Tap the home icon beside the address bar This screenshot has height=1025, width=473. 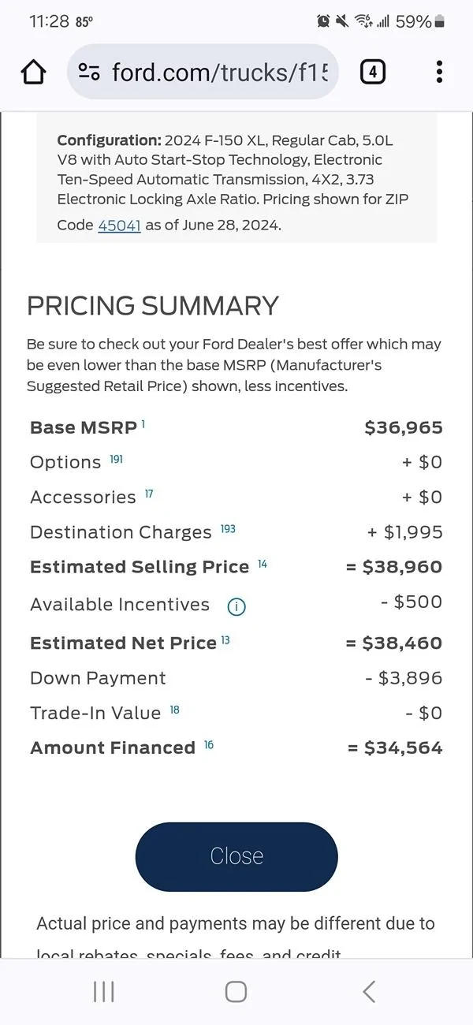pyautogui.click(x=33, y=72)
